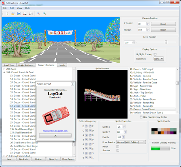The height and width of the screenshot is (167, 181).
Task: Click the Level Position slider handle
Action: 166,42
